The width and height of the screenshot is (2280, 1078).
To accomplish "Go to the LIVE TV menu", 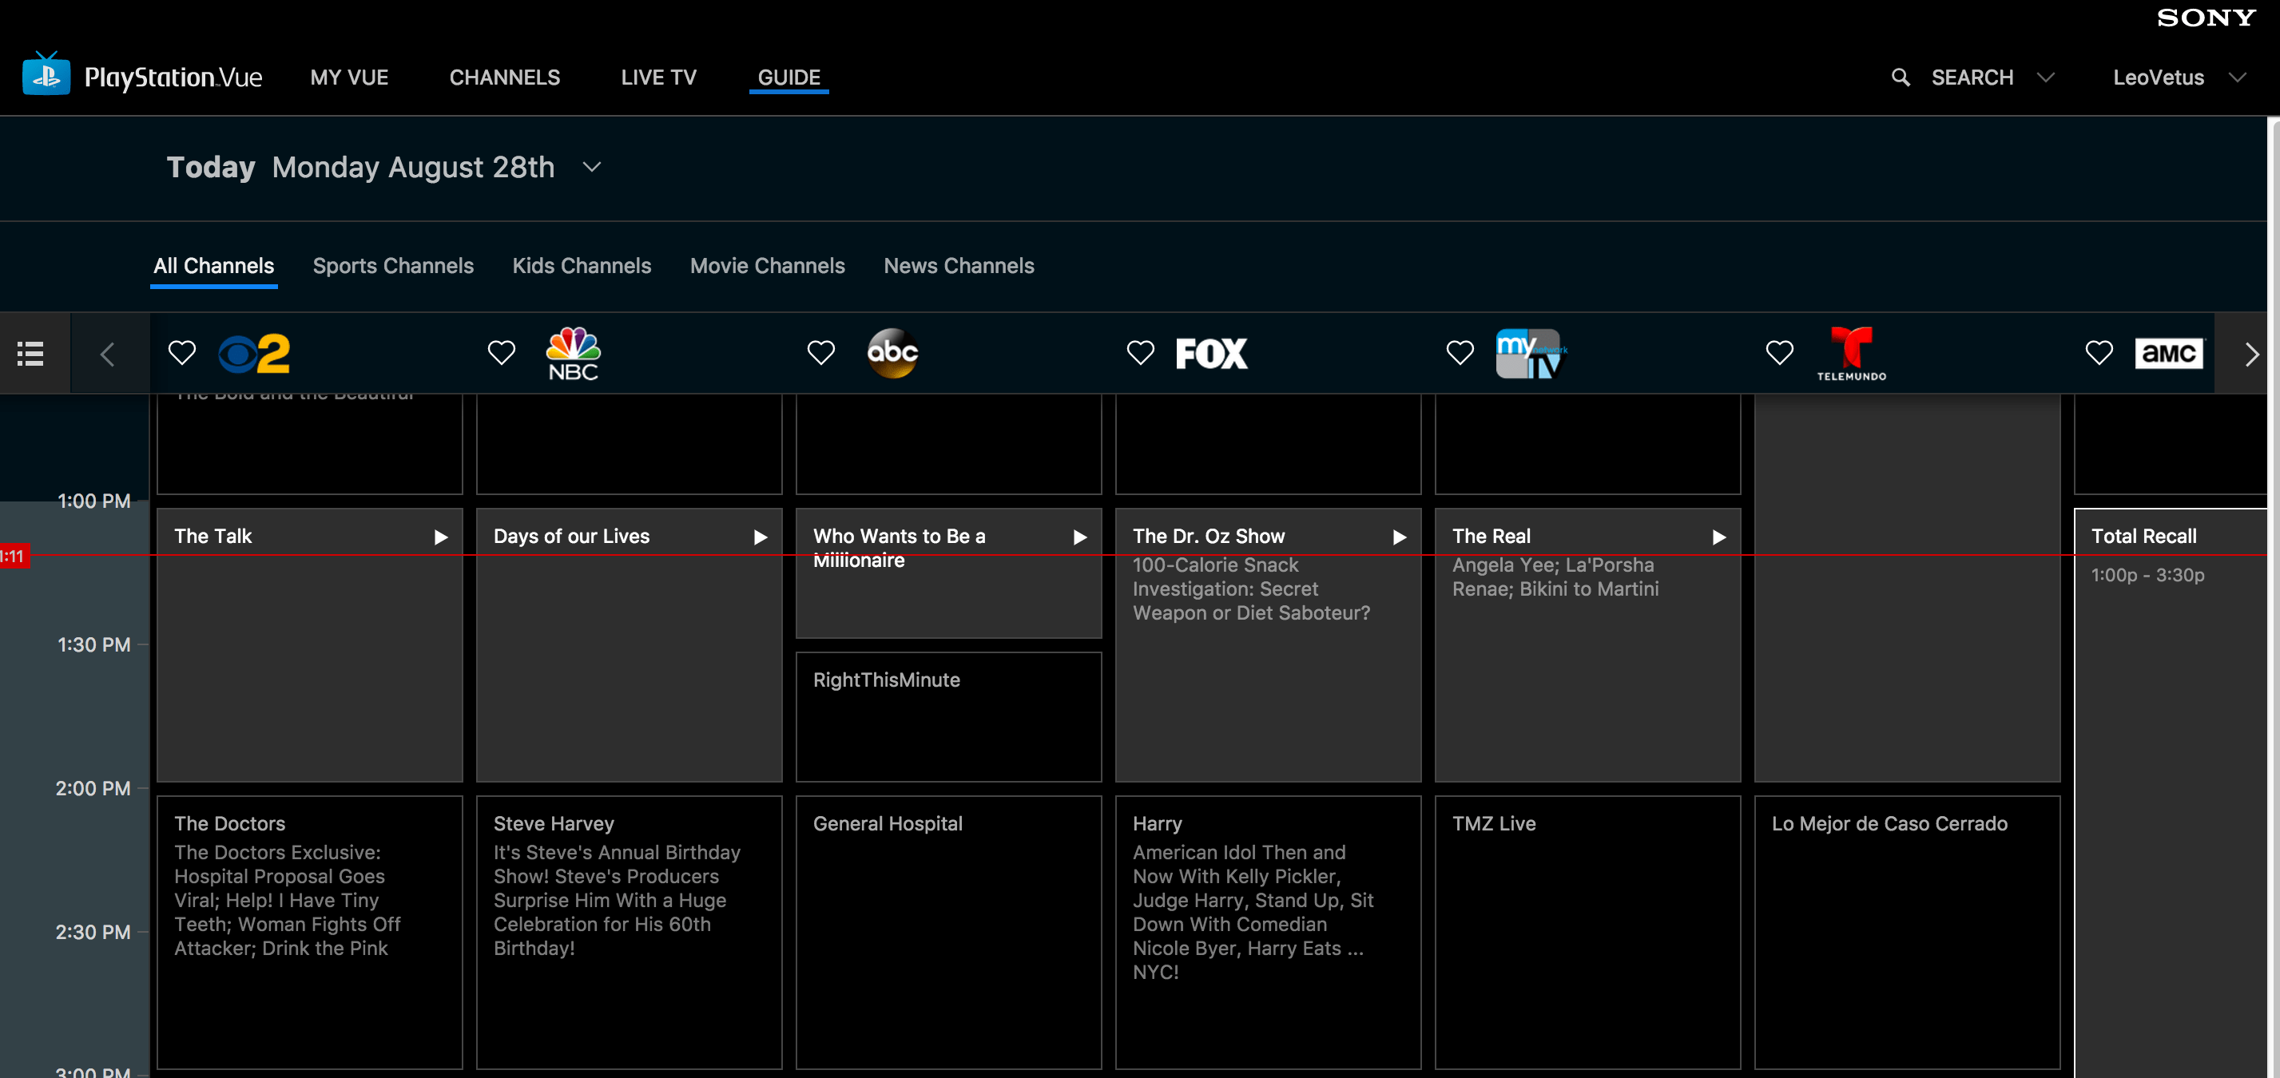I will (x=657, y=77).
